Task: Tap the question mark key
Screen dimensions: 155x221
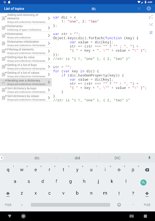Action: [133, 193]
